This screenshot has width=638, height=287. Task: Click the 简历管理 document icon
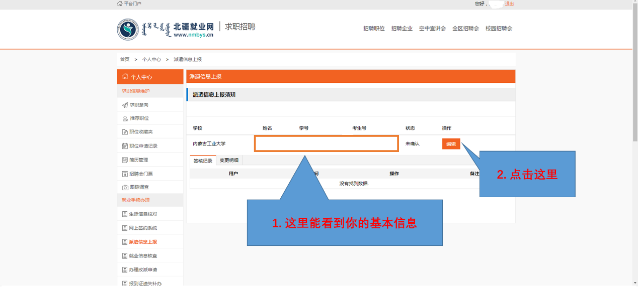click(125, 160)
